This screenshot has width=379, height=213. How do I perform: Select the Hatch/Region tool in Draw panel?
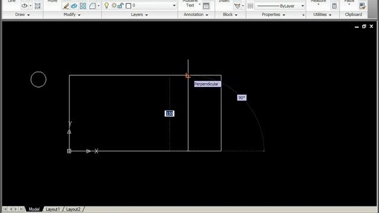37,6
